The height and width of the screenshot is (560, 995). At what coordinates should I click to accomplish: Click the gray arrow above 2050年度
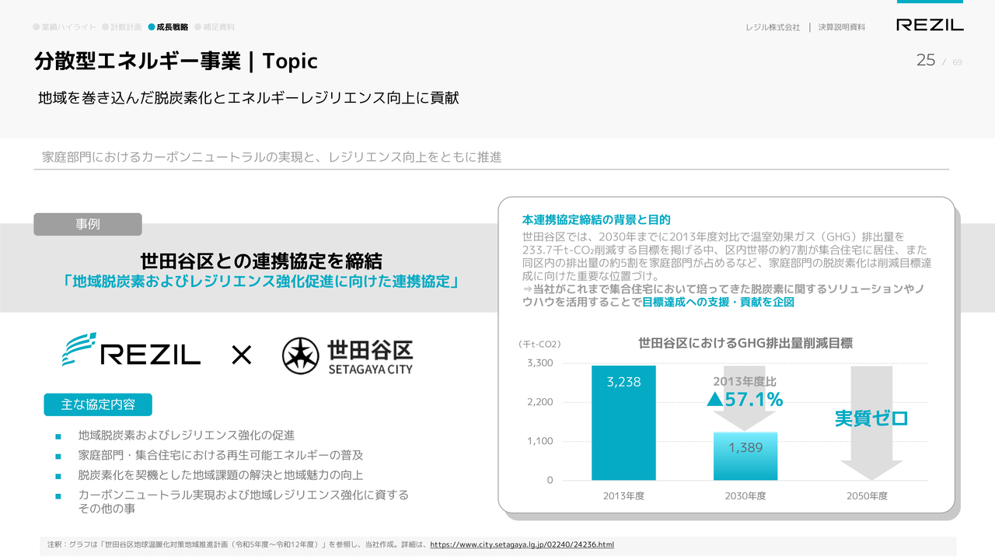coord(871,423)
